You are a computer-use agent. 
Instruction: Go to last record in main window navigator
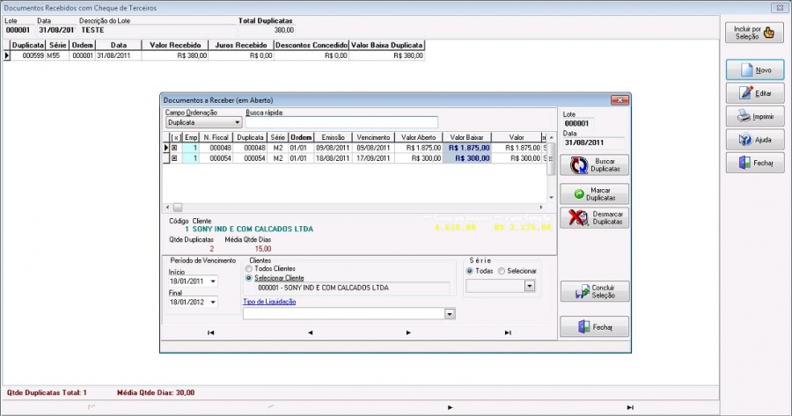tap(630, 407)
